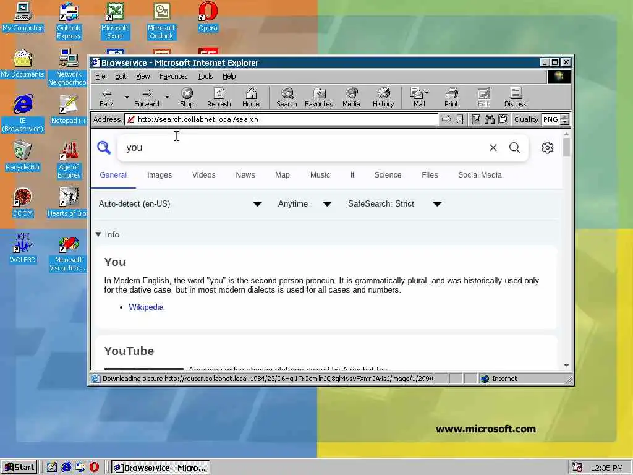This screenshot has height=475, width=633.
Task: Select the My Computer desktop icon
Action: 23,17
